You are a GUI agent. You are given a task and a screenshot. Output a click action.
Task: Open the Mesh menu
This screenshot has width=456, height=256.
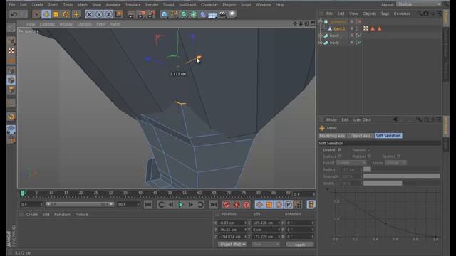coord(83,5)
